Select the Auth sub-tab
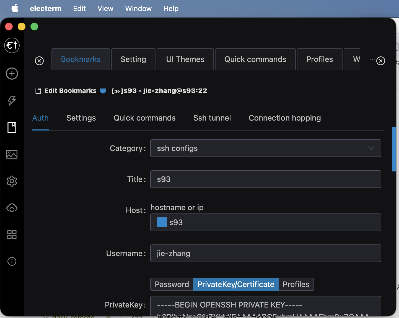The height and width of the screenshot is (318, 399). tap(40, 118)
